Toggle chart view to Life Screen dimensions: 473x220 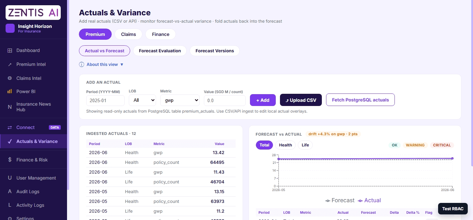305,145
